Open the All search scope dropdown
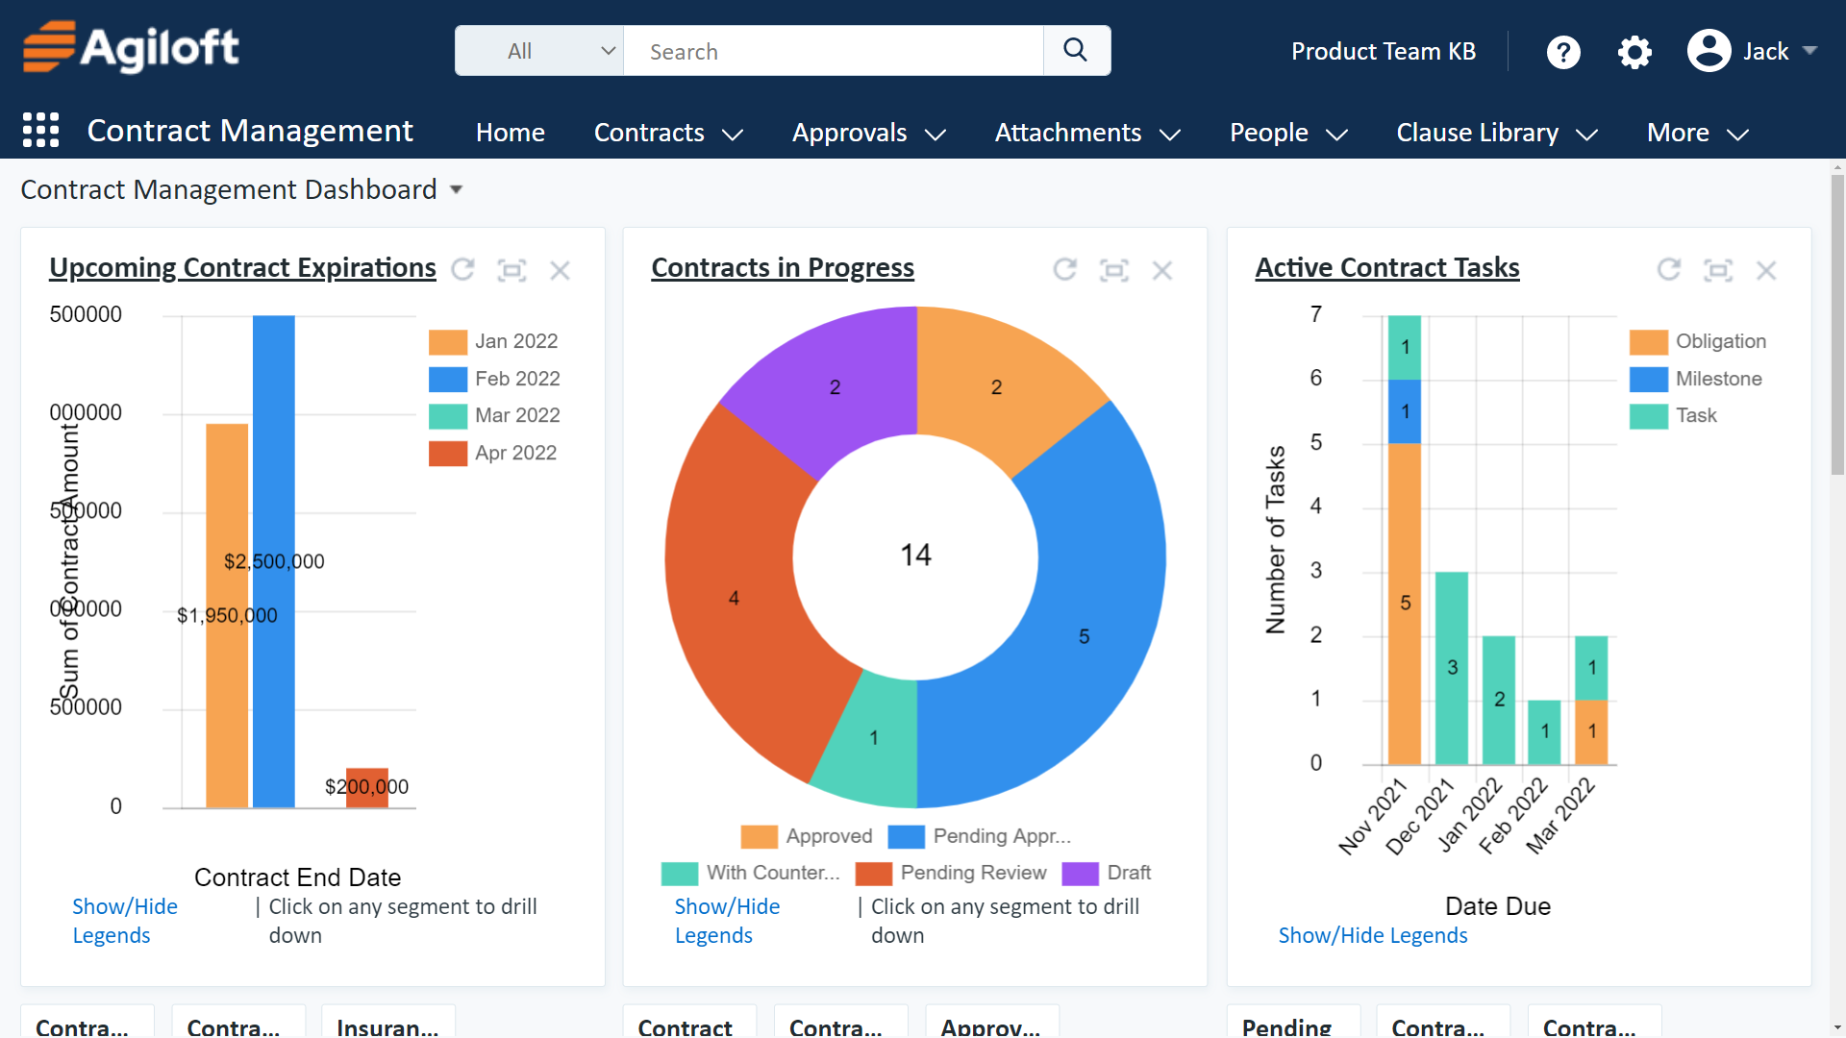1846x1038 pixels. point(539,51)
